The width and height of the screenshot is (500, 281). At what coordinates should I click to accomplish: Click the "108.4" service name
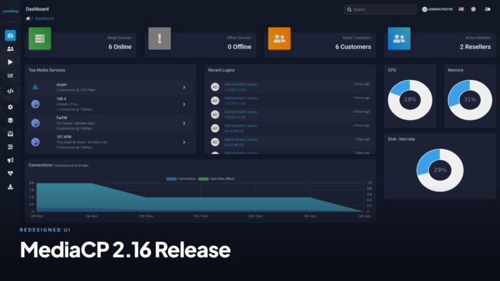pyautogui.click(x=61, y=99)
